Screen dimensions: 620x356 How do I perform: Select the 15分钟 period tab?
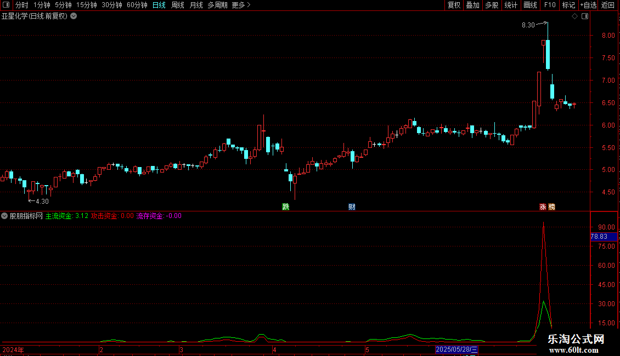tap(87, 5)
